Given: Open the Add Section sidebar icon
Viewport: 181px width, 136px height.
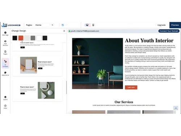Looking at the screenshot, I should [x=5, y=43].
